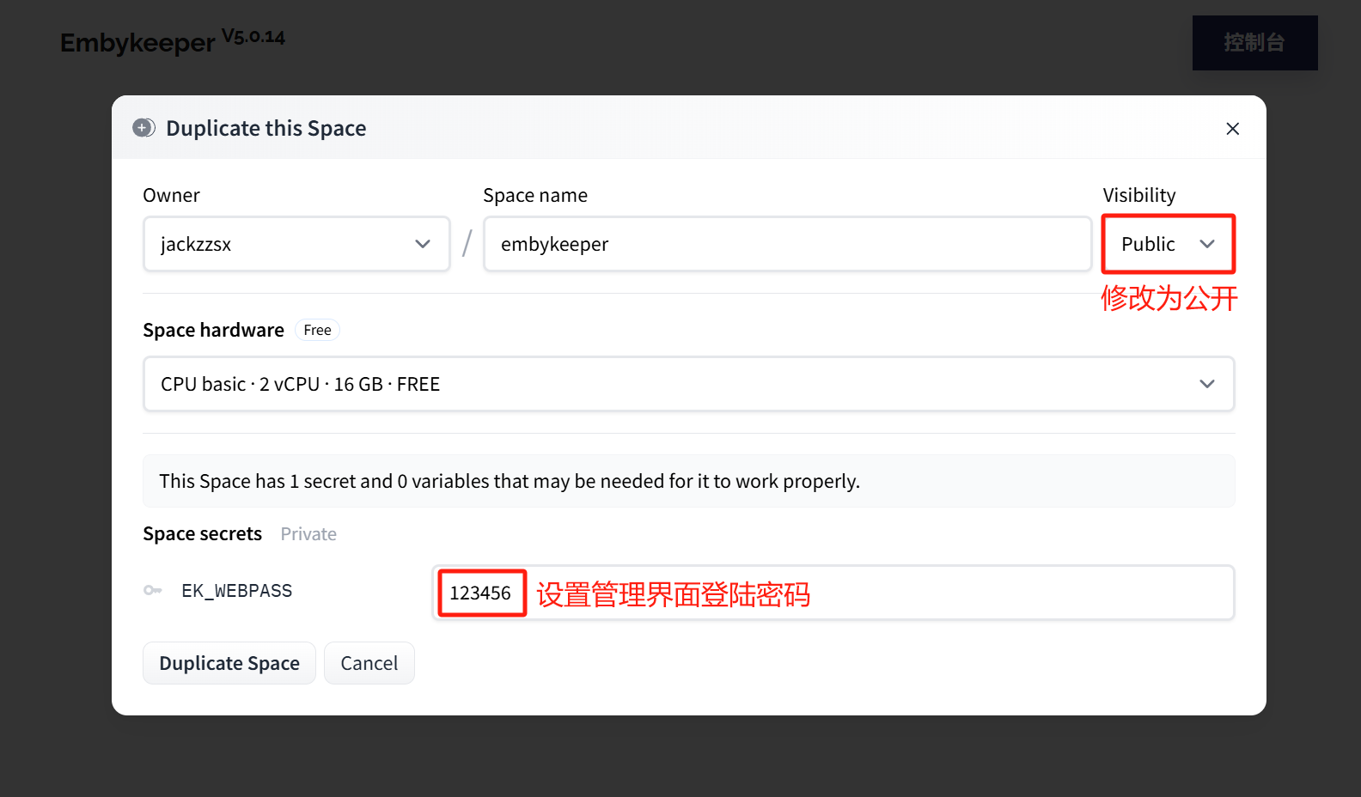Click the Cancel button
Viewport: 1361px width, 797px height.
pos(369,663)
